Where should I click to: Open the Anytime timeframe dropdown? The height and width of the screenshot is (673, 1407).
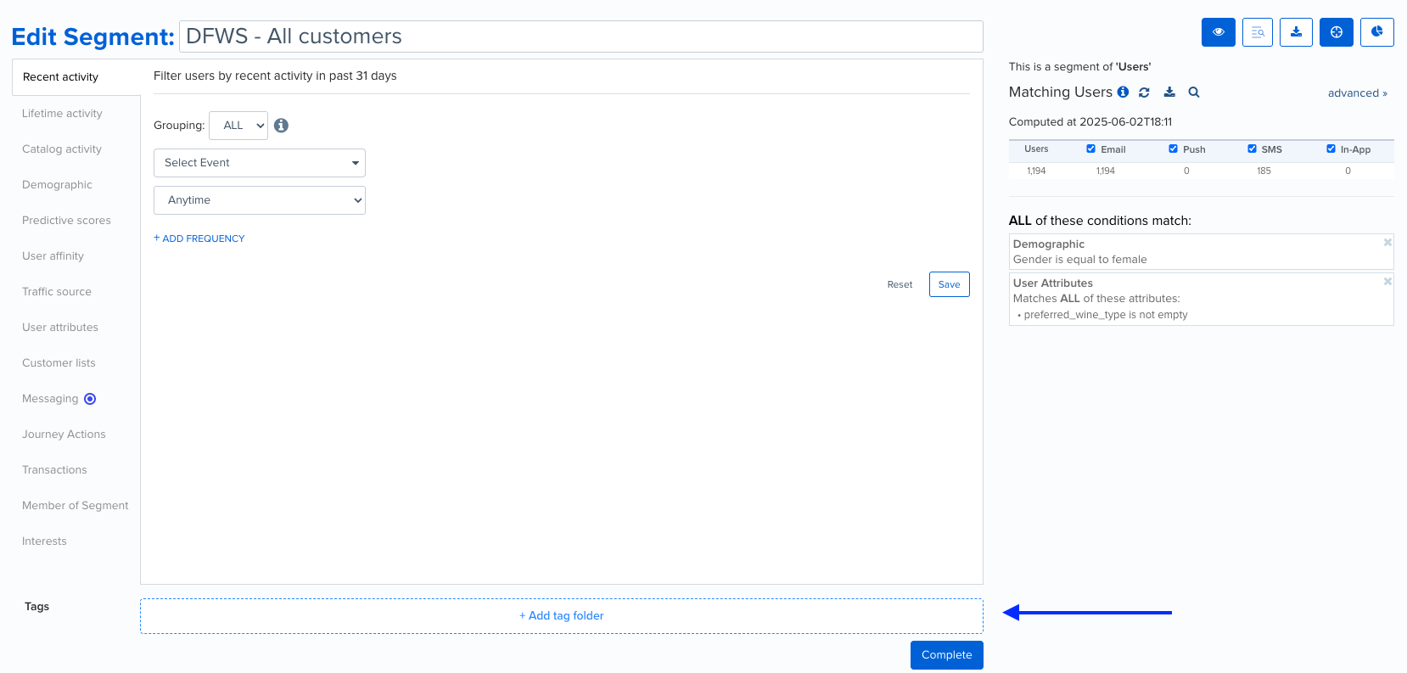tap(260, 200)
